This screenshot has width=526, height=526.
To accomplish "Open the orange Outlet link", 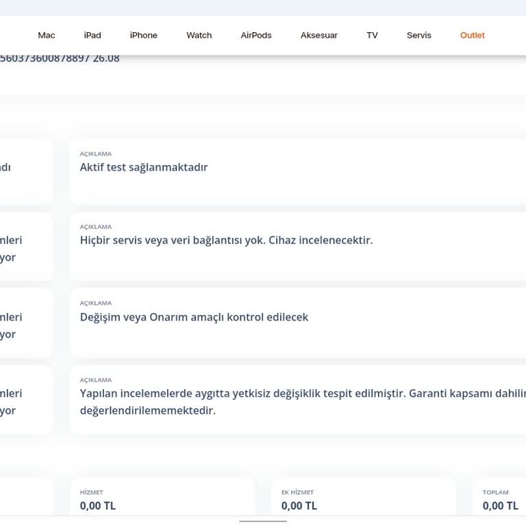I will [472, 36].
